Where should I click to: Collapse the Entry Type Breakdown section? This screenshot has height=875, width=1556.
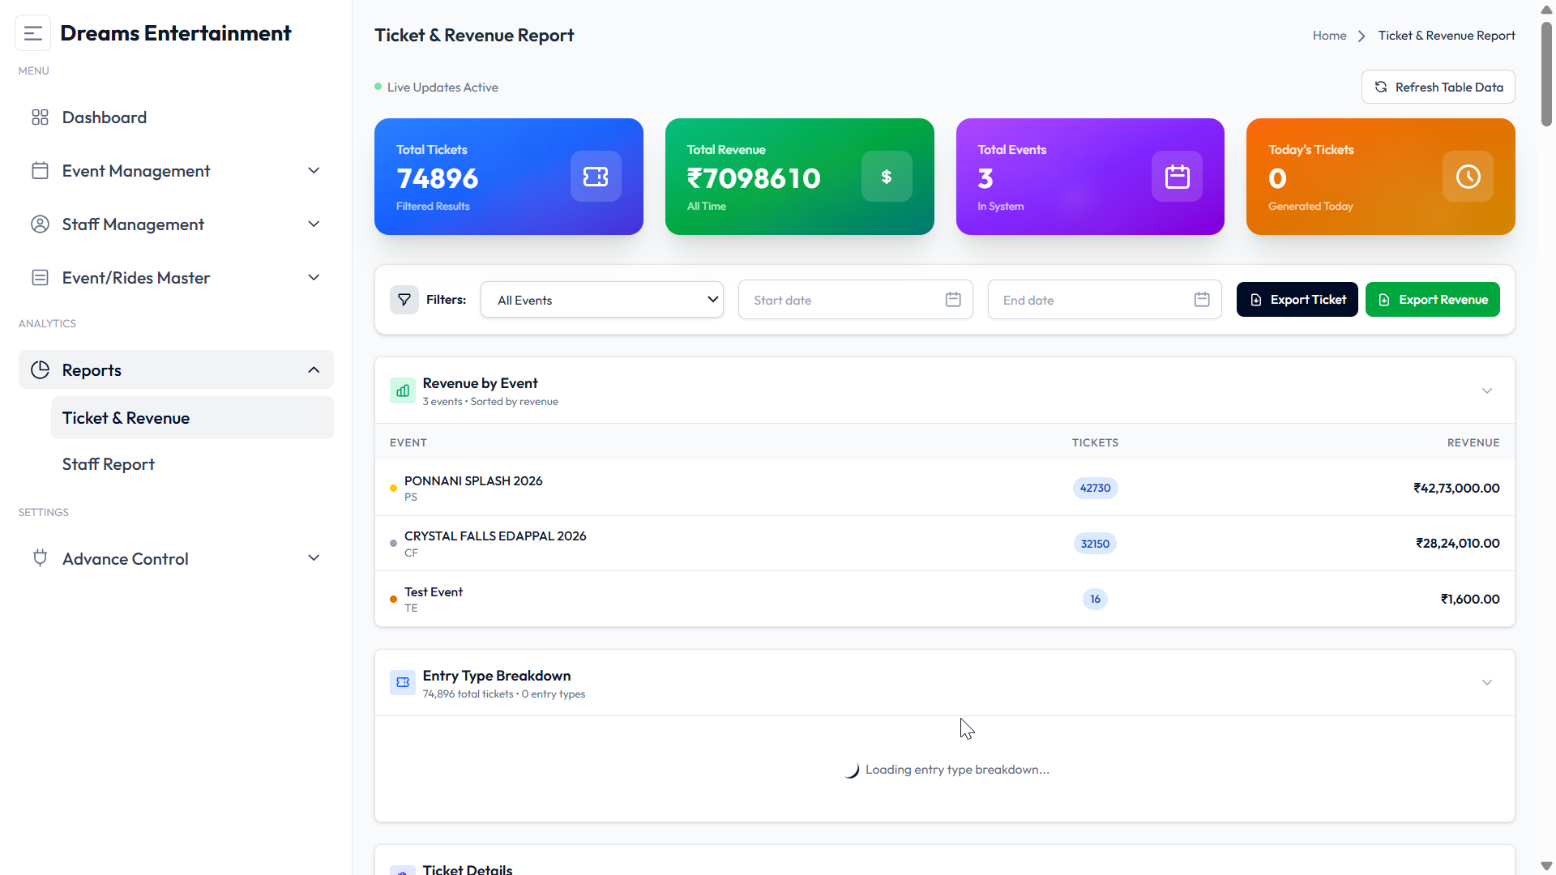[x=1487, y=682]
